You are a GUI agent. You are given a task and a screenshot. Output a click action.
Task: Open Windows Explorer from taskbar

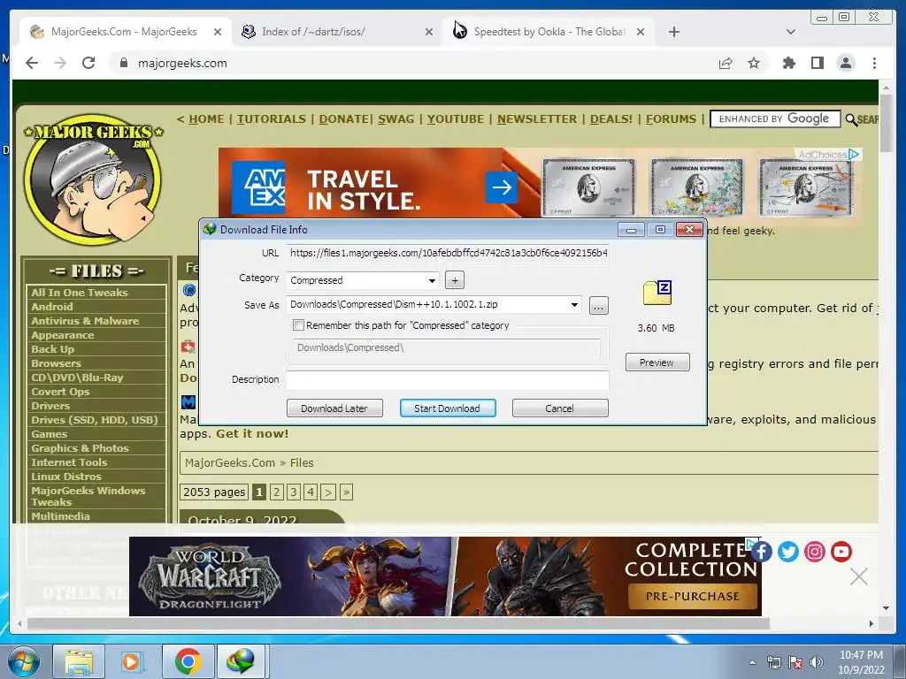(79, 661)
